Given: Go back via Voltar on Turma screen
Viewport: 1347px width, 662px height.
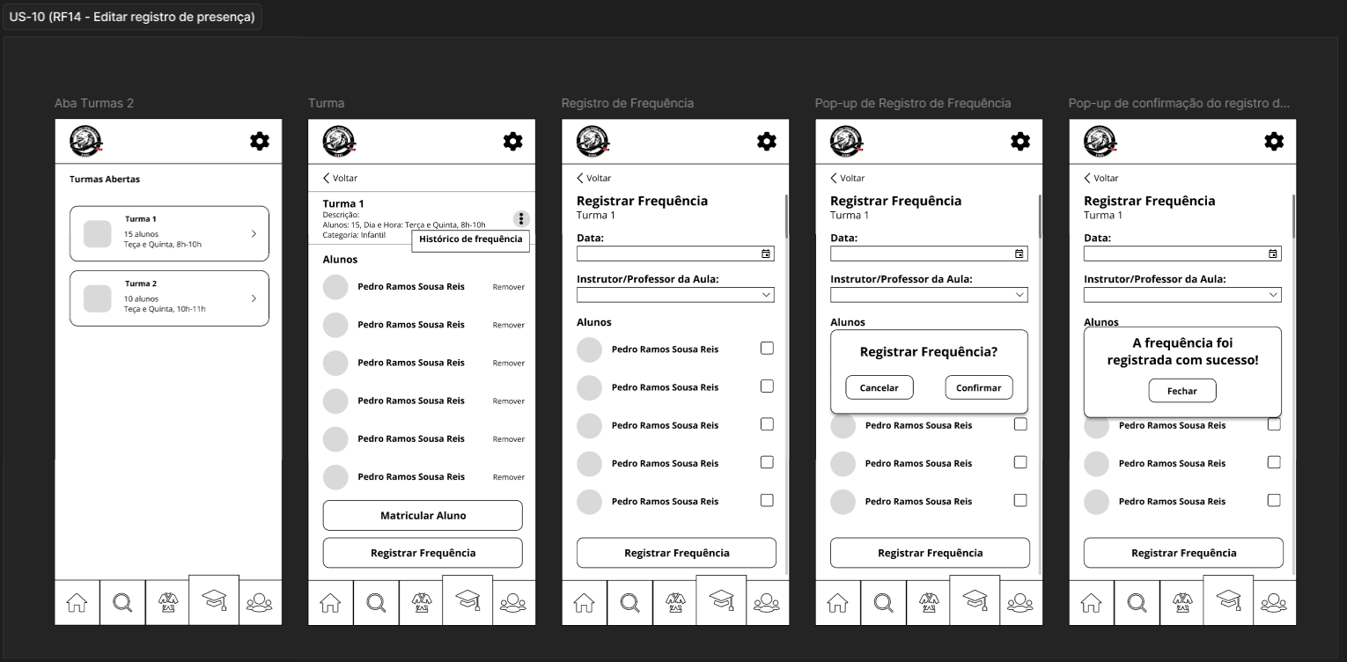Looking at the screenshot, I should [341, 178].
